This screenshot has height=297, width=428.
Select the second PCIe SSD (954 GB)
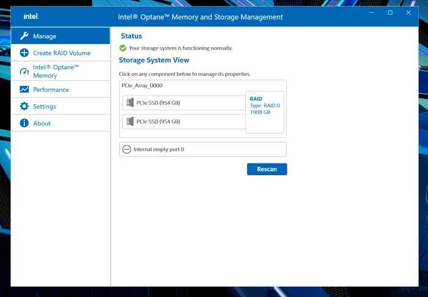[x=184, y=121]
